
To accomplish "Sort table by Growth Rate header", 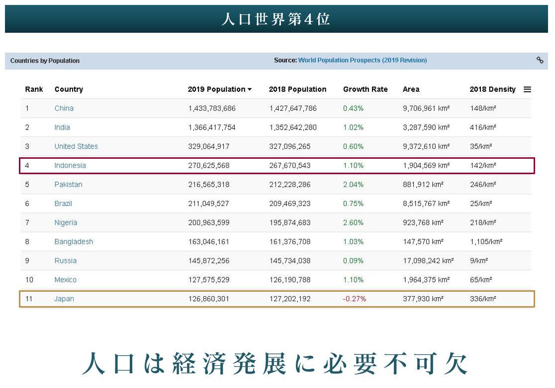I will [365, 90].
